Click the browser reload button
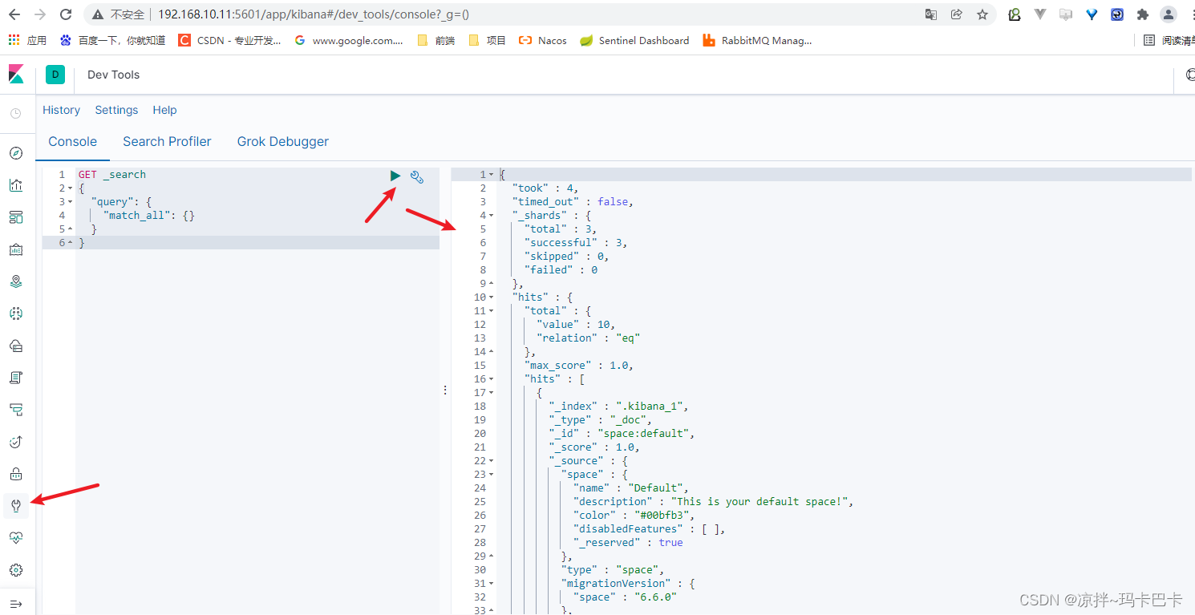The height and width of the screenshot is (615, 1195). 66,14
